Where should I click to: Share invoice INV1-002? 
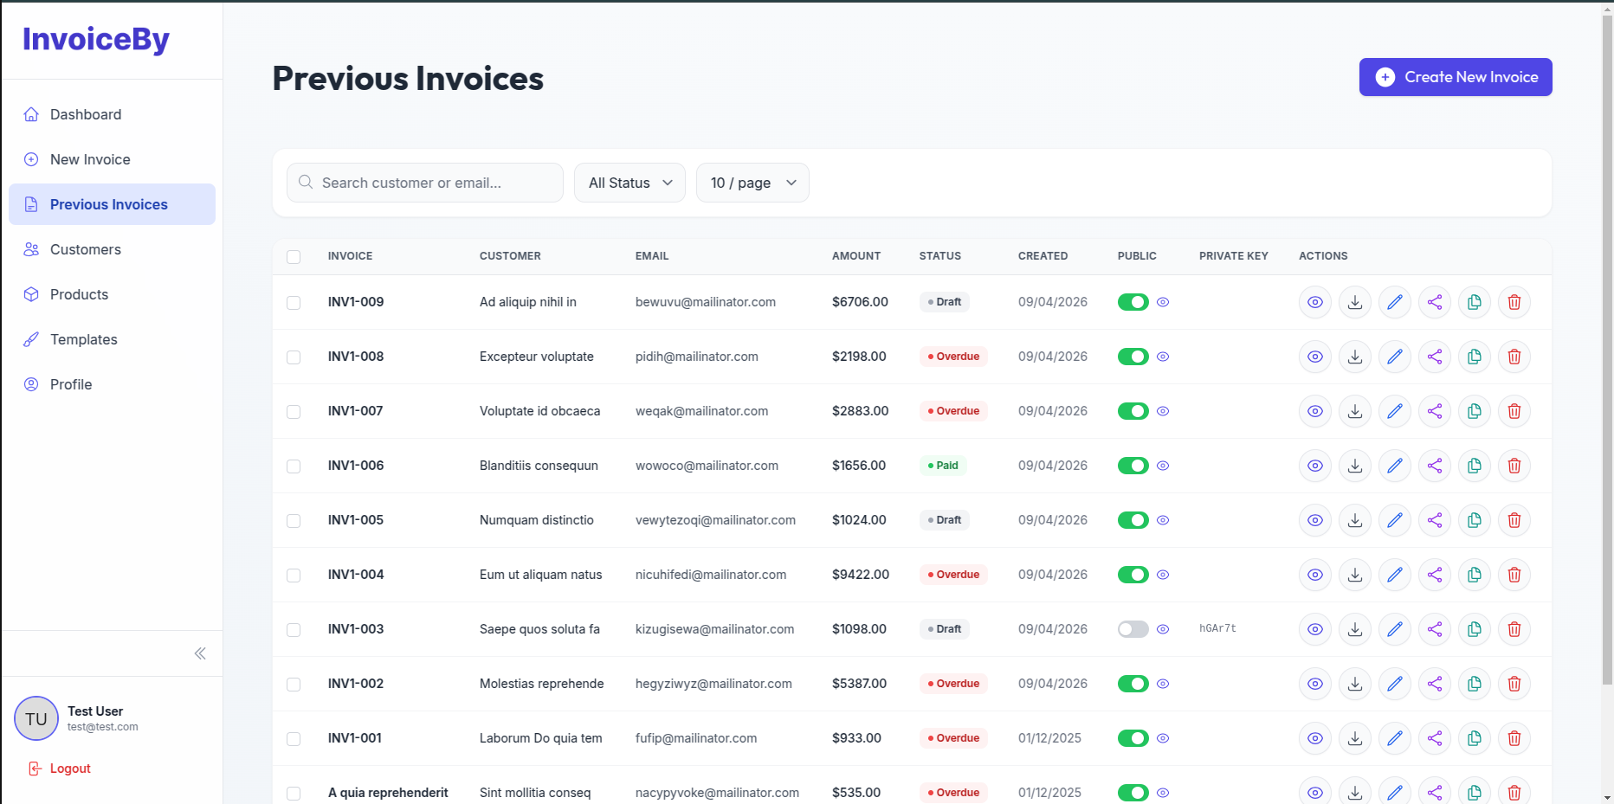coord(1435,684)
